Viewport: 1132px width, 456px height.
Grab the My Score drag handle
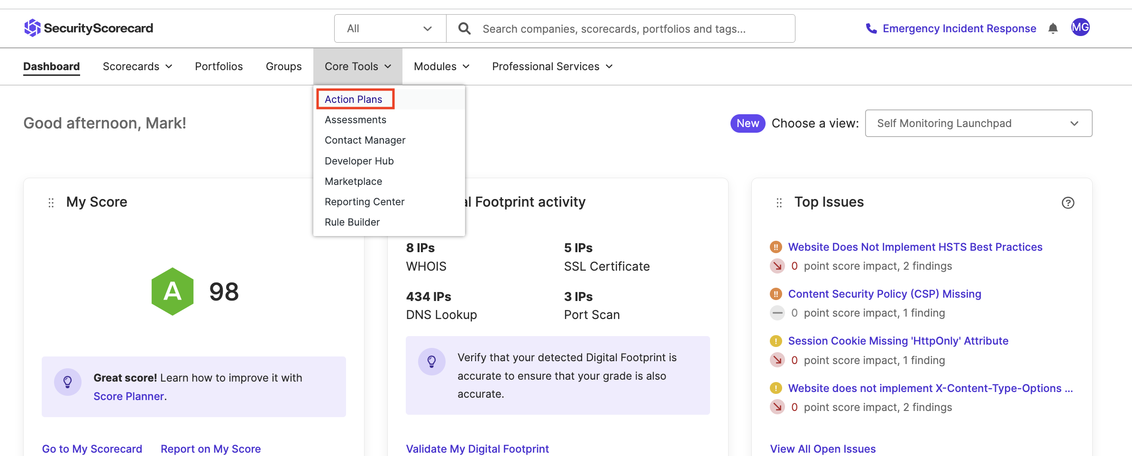(x=51, y=203)
